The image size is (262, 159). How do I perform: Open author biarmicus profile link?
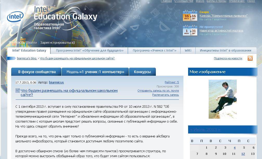pos(56,82)
